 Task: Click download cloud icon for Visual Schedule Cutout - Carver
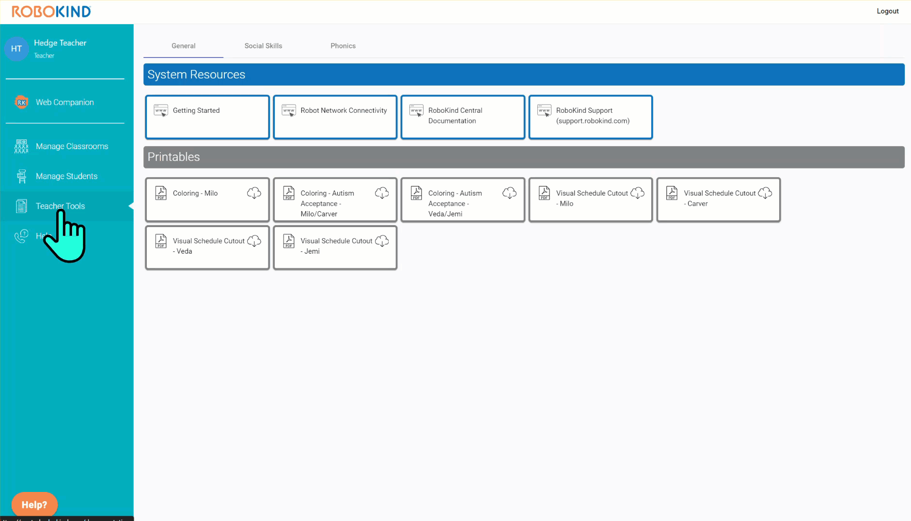765,193
